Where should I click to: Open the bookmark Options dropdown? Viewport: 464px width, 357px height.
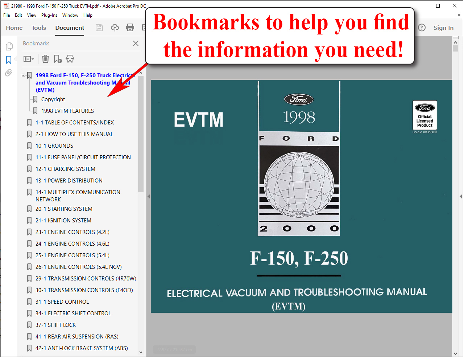tap(29, 59)
